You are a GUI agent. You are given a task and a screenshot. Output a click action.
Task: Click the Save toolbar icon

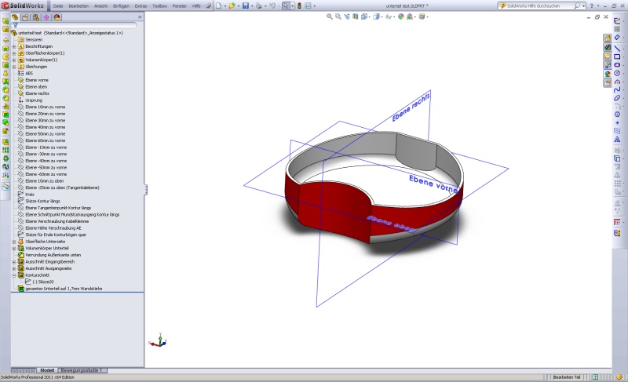pos(246,5)
